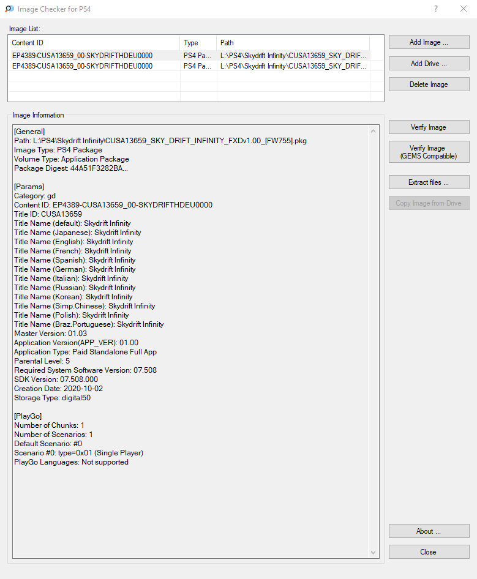The image size is (477, 579).
Task: Click the Image Checker app icon in the title bar
Action: tap(10, 9)
